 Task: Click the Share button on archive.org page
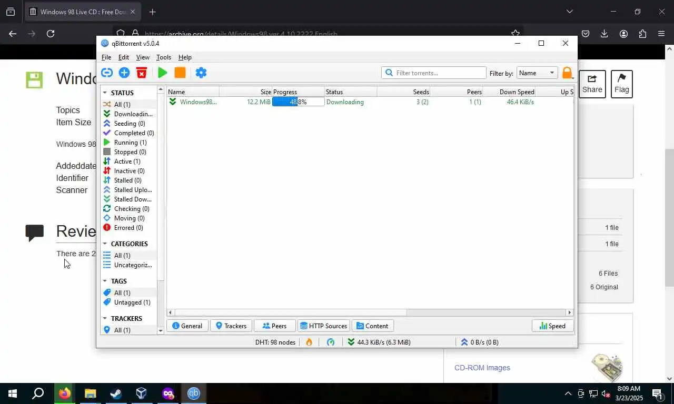coord(592,84)
